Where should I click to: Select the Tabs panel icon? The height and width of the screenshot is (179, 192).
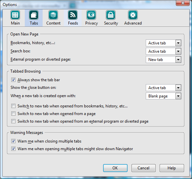34,15
